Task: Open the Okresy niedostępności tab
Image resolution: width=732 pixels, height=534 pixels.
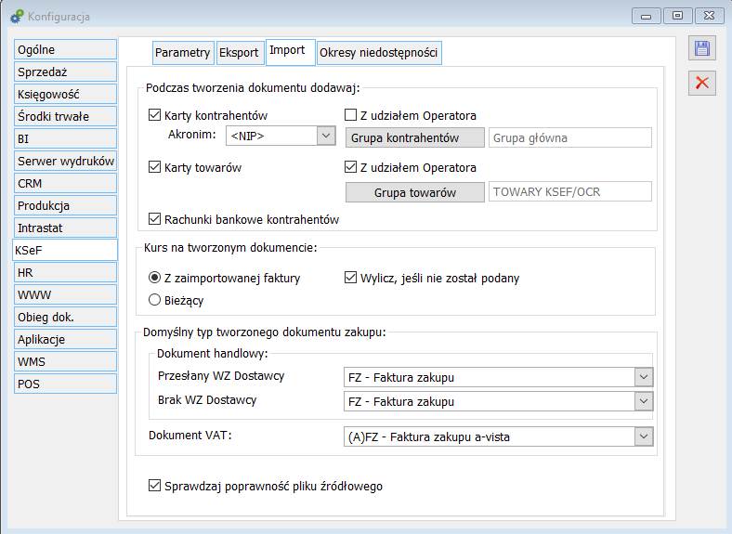Action: pyautogui.click(x=378, y=53)
